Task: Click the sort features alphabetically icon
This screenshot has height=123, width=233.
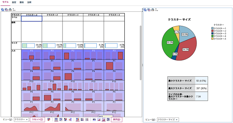Action: (65, 119)
